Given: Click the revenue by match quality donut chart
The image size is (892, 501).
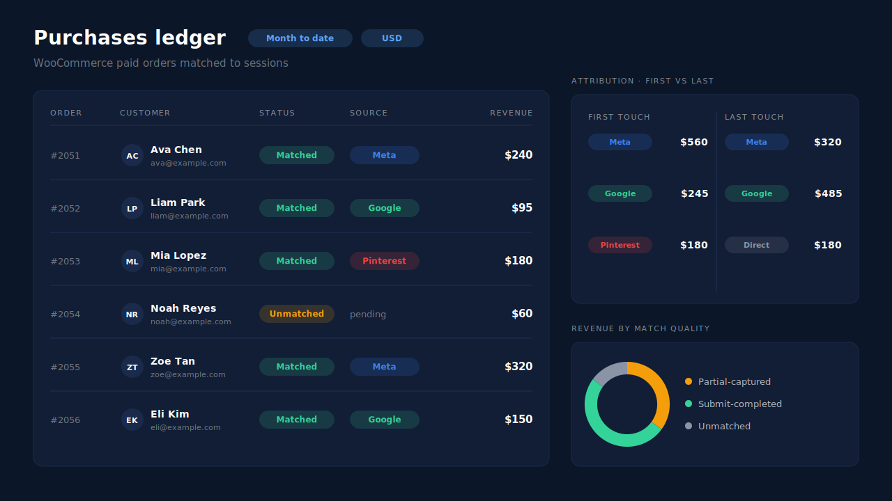Looking at the screenshot, I should point(627,404).
